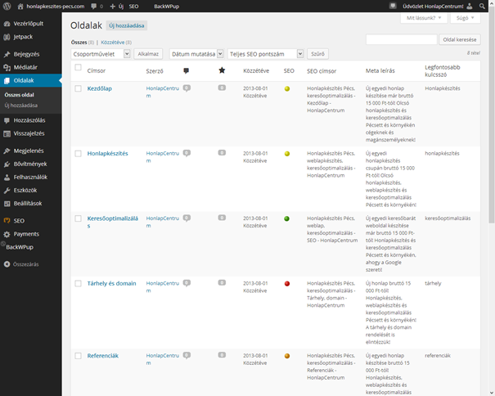Select Új hozzáadása in sidebar submenu
Screen dimensions: 495x396
pos(20,106)
